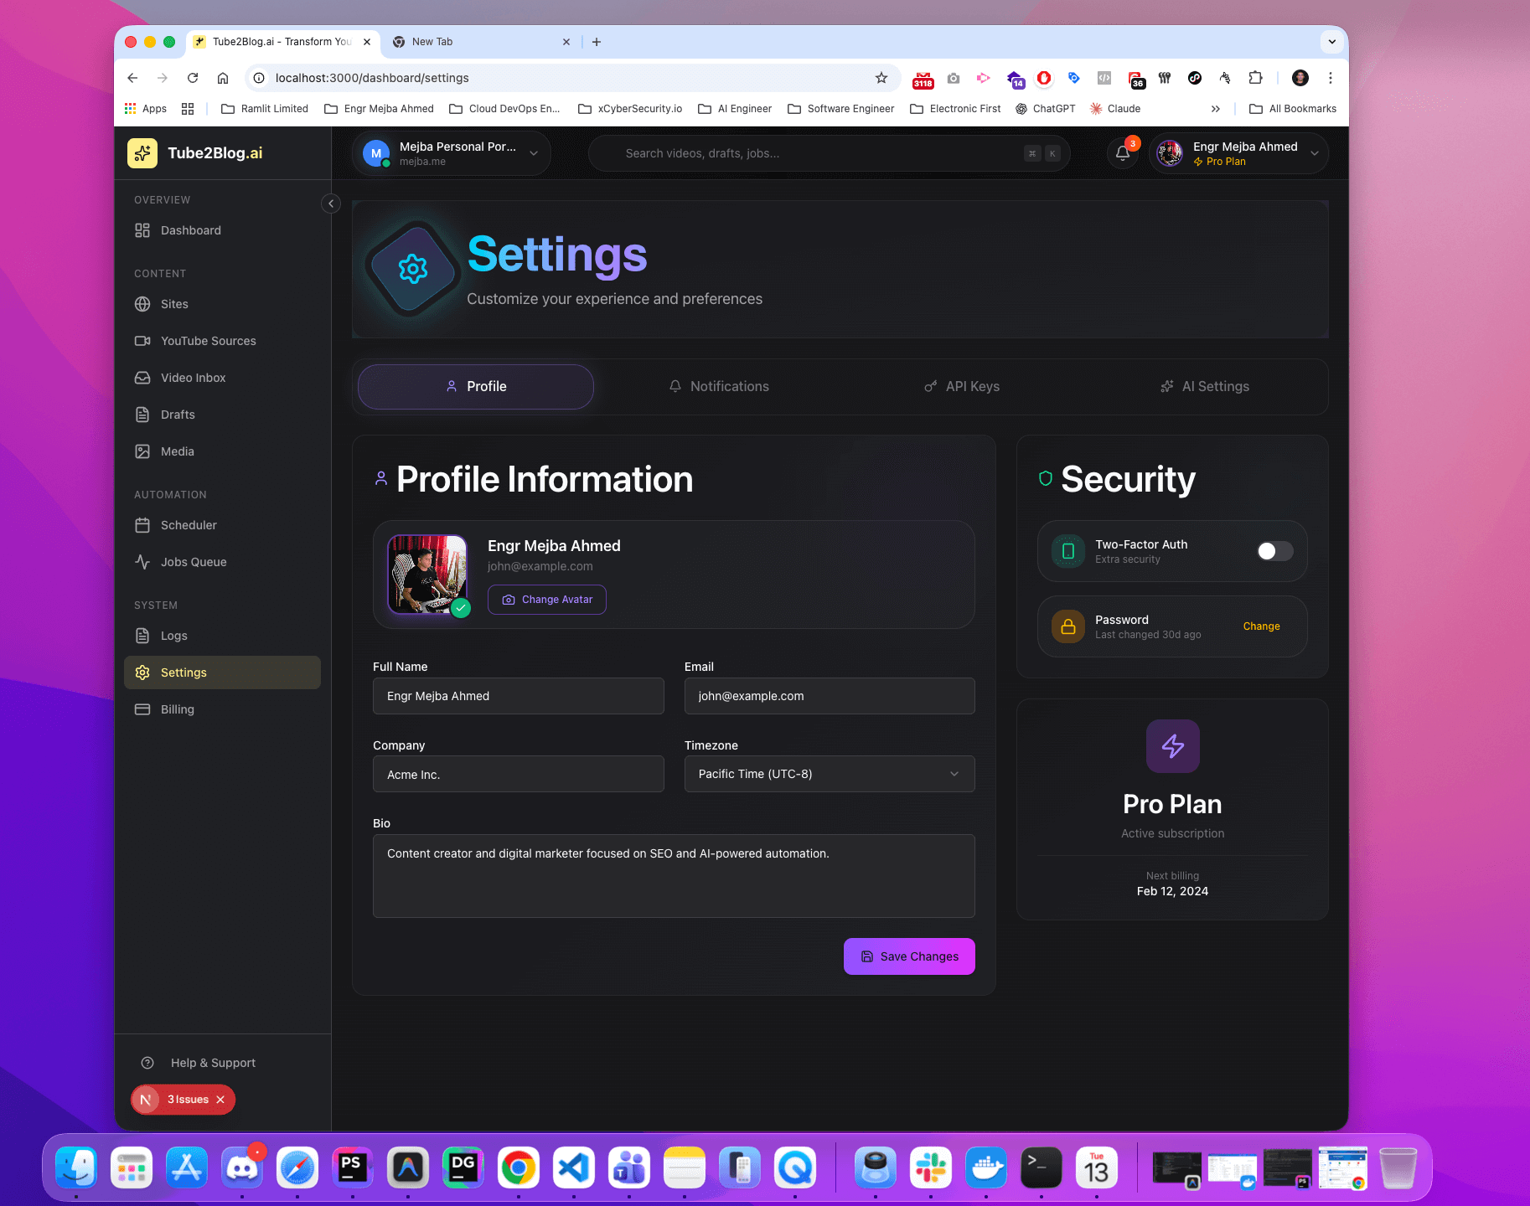The image size is (1530, 1206).
Task: Open the Scheduler under Automation
Action: [x=189, y=525]
